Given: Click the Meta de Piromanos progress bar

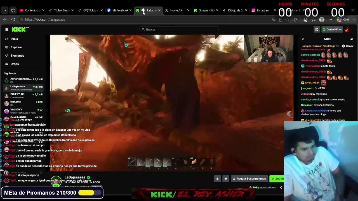Looking at the screenshot, I should 90,193.
